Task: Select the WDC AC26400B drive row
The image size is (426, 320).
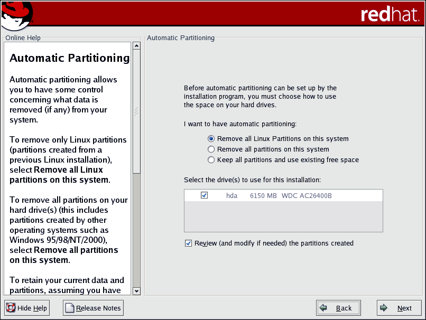Action: tap(307, 196)
